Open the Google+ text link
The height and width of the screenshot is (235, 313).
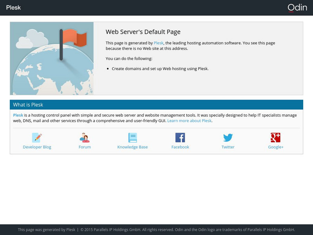(x=275, y=147)
